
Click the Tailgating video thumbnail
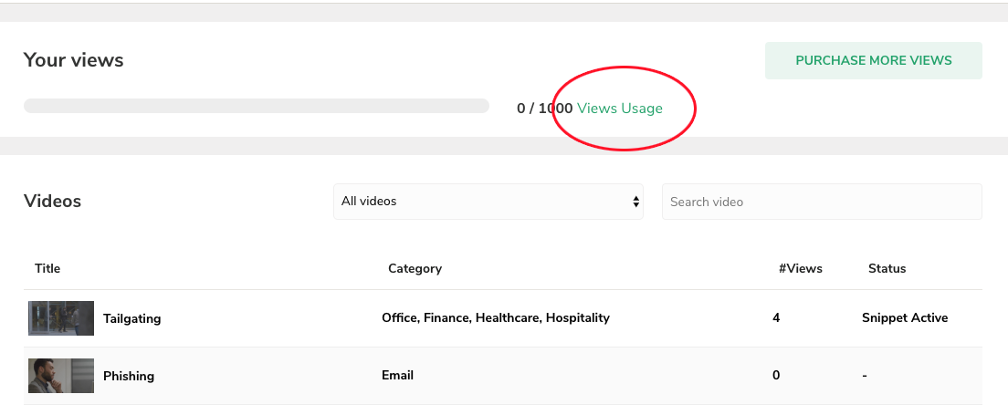(x=61, y=318)
